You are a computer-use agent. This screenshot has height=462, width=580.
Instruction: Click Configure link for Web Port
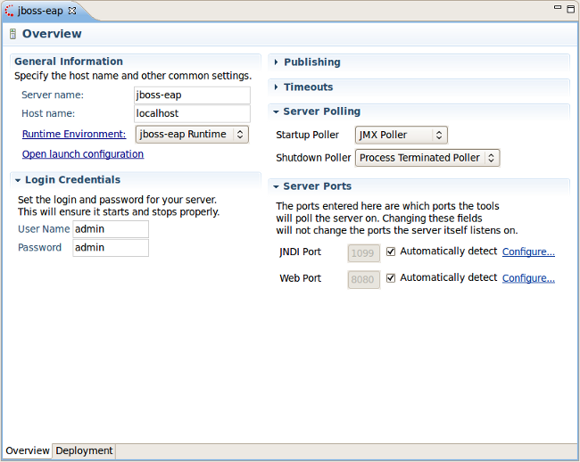coord(528,278)
